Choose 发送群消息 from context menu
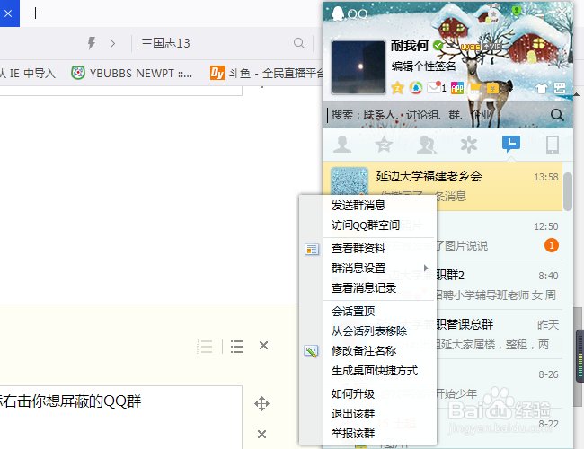584x449 pixels. coord(379,205)
